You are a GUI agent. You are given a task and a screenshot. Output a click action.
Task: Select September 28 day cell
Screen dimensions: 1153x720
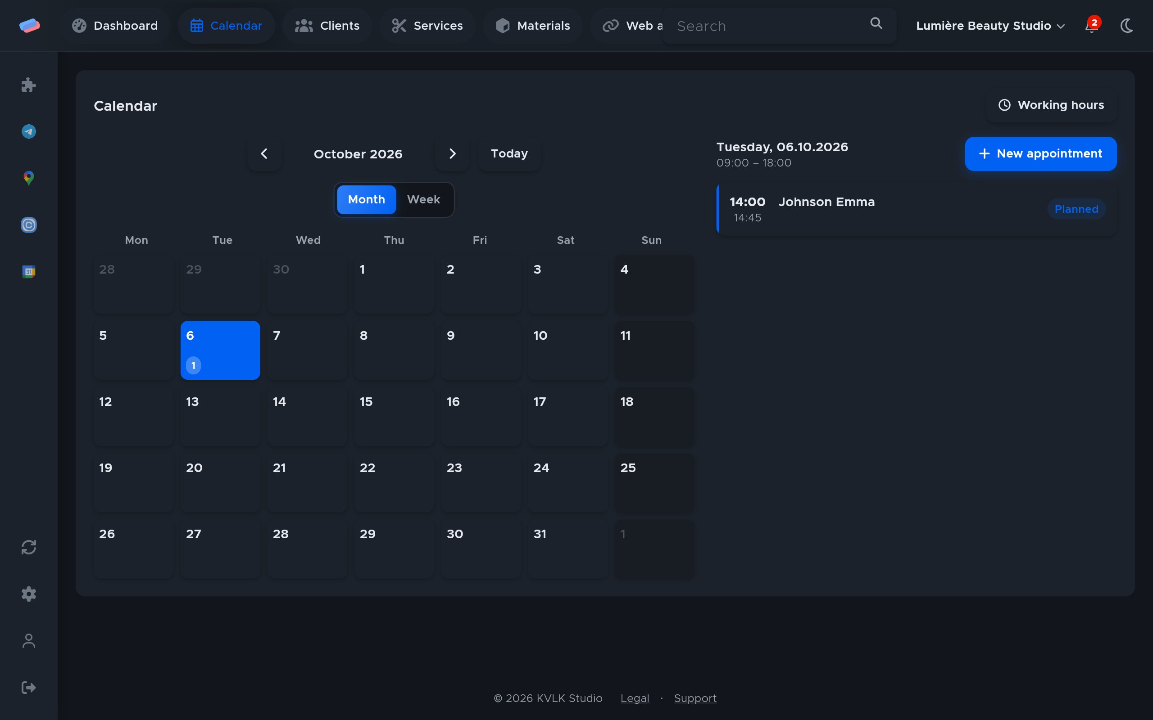[x=133, y=284]
